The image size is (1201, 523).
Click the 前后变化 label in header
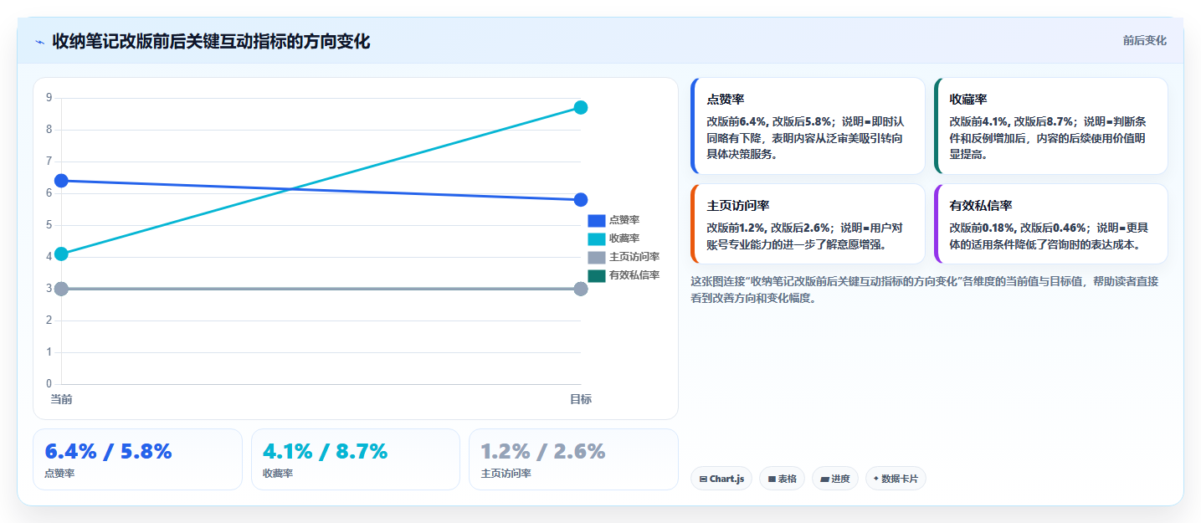pyautogui.click(x=1144, y=41)
